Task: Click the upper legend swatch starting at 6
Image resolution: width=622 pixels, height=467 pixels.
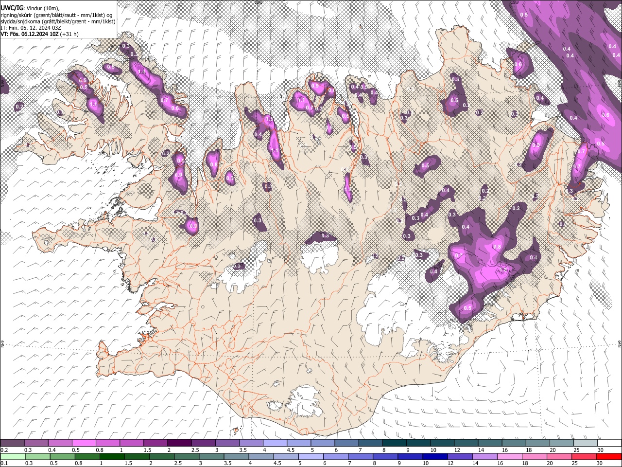Action: pos(346,443)
